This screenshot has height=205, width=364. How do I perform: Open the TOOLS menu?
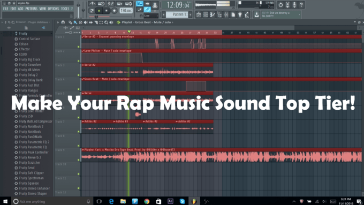65,9
